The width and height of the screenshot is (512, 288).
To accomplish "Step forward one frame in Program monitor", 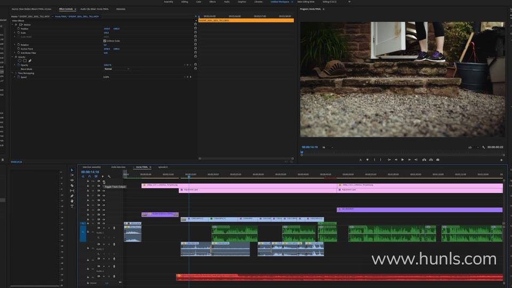I will (410, 159).
